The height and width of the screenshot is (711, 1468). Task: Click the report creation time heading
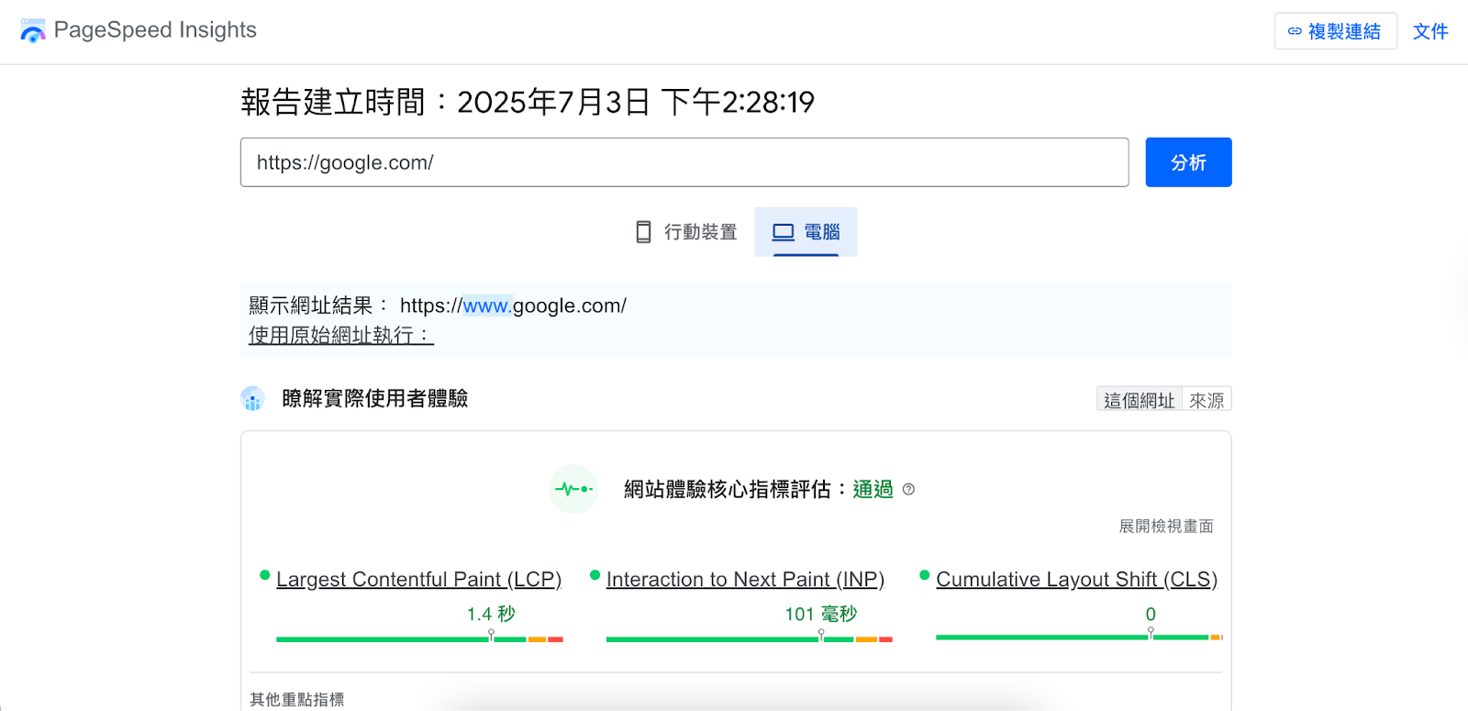528,102
